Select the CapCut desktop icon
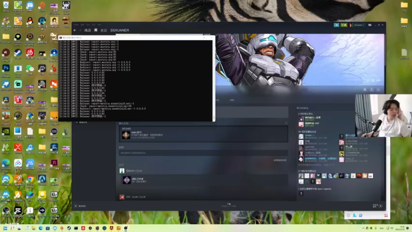 point(18,211)
